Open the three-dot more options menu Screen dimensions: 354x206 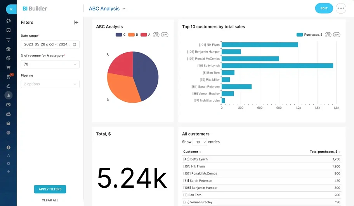pos(341,9)
